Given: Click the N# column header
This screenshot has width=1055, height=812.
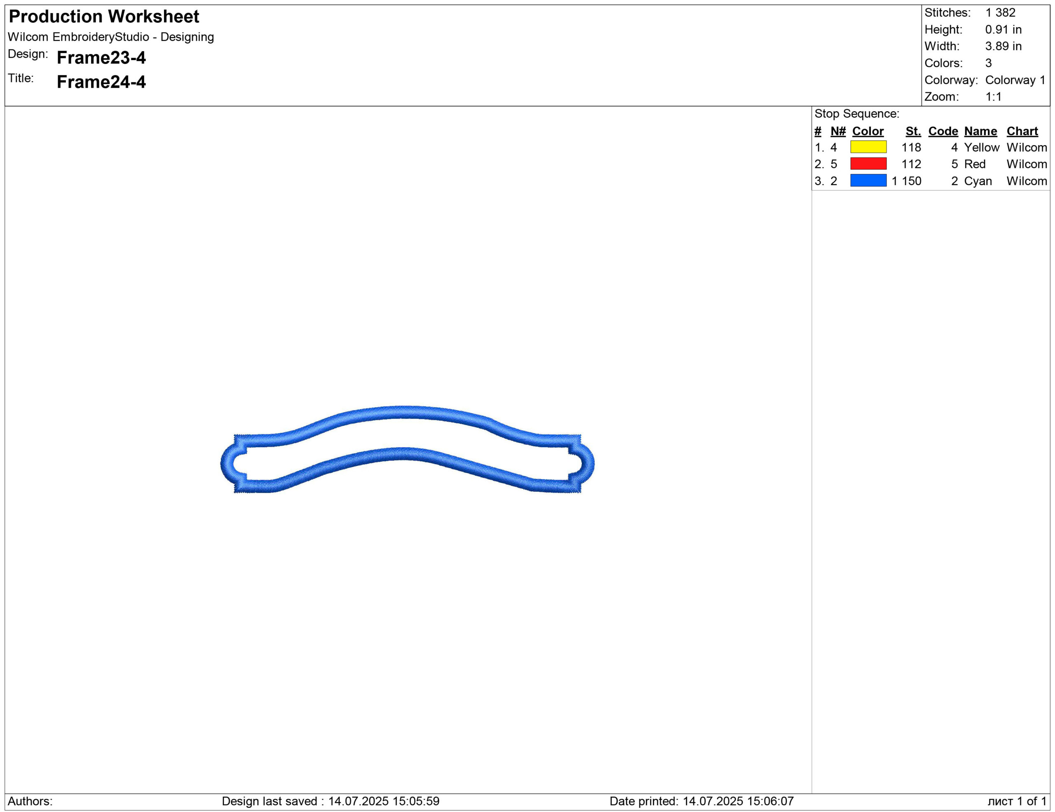Looking at the screenshot, I should tap(838, 131).
